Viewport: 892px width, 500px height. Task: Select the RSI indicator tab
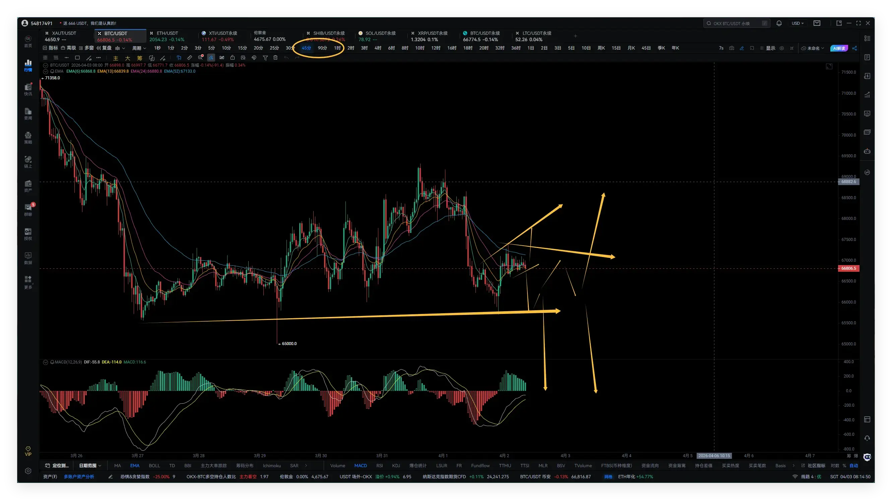pyautogui.click(x=380, y=466)
